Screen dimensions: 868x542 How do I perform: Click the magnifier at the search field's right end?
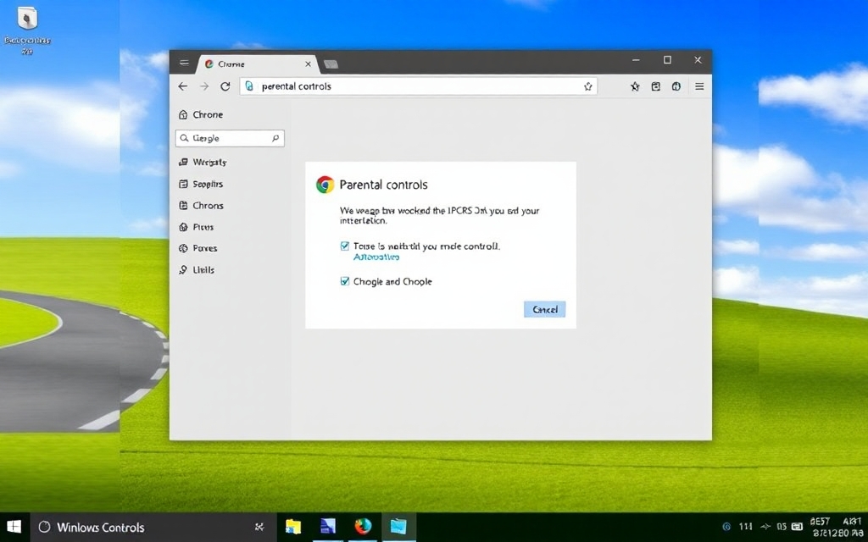coord(275,138)
